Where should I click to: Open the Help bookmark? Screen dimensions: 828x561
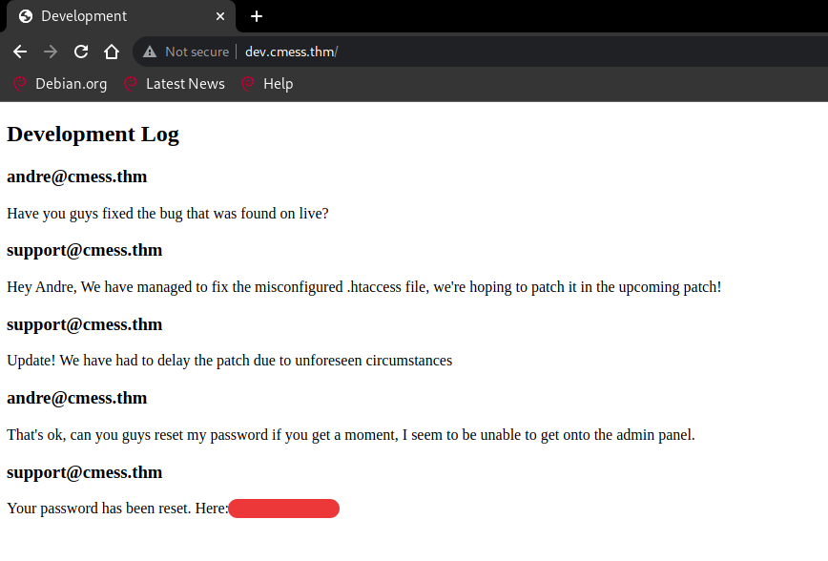click(x=278, y=84)
